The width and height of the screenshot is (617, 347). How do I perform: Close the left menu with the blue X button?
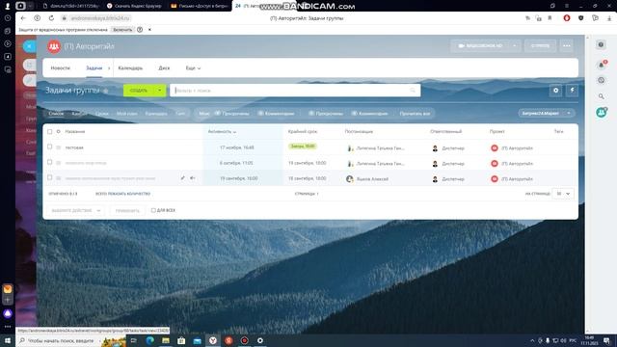[29, 46]
